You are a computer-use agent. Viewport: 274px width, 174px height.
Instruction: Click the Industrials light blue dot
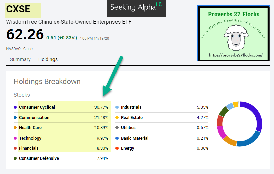[x=117, y=107]
